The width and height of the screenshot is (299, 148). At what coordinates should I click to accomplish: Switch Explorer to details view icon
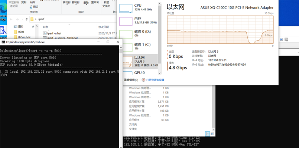[x=207, y=134]
